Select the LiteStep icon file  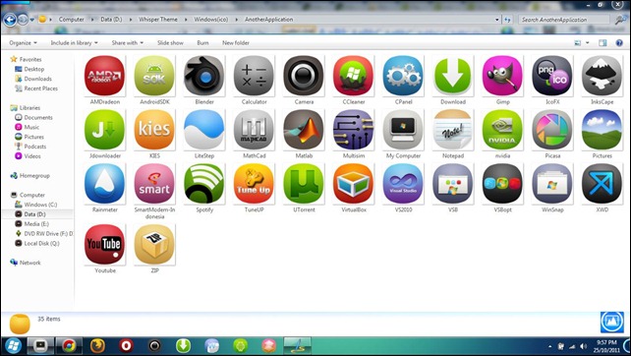[x=204, y=130]
